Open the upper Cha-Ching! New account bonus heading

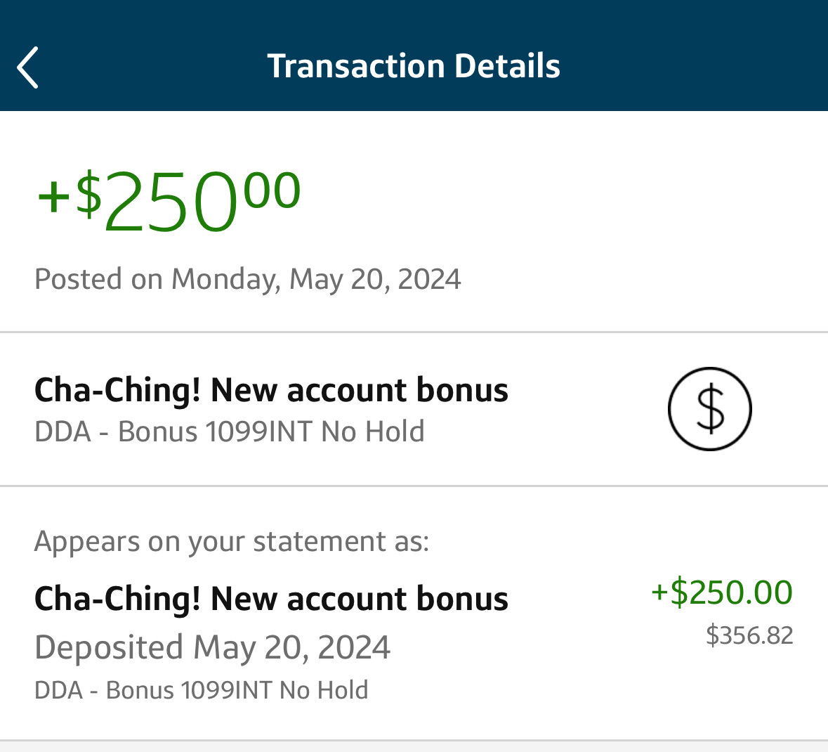pos(271,390)
